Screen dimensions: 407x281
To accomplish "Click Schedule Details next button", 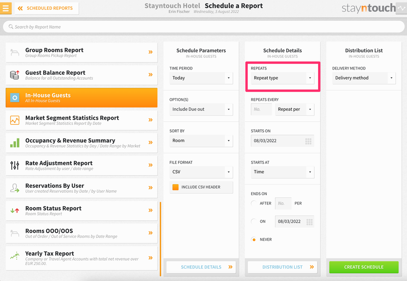I will click(x=201, y=267).
